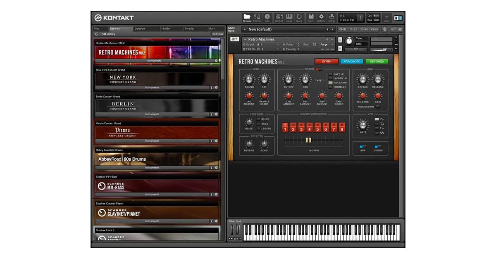Click the SETTINGS button
Viewport: 496px width, 259px height.
(377, 61)
